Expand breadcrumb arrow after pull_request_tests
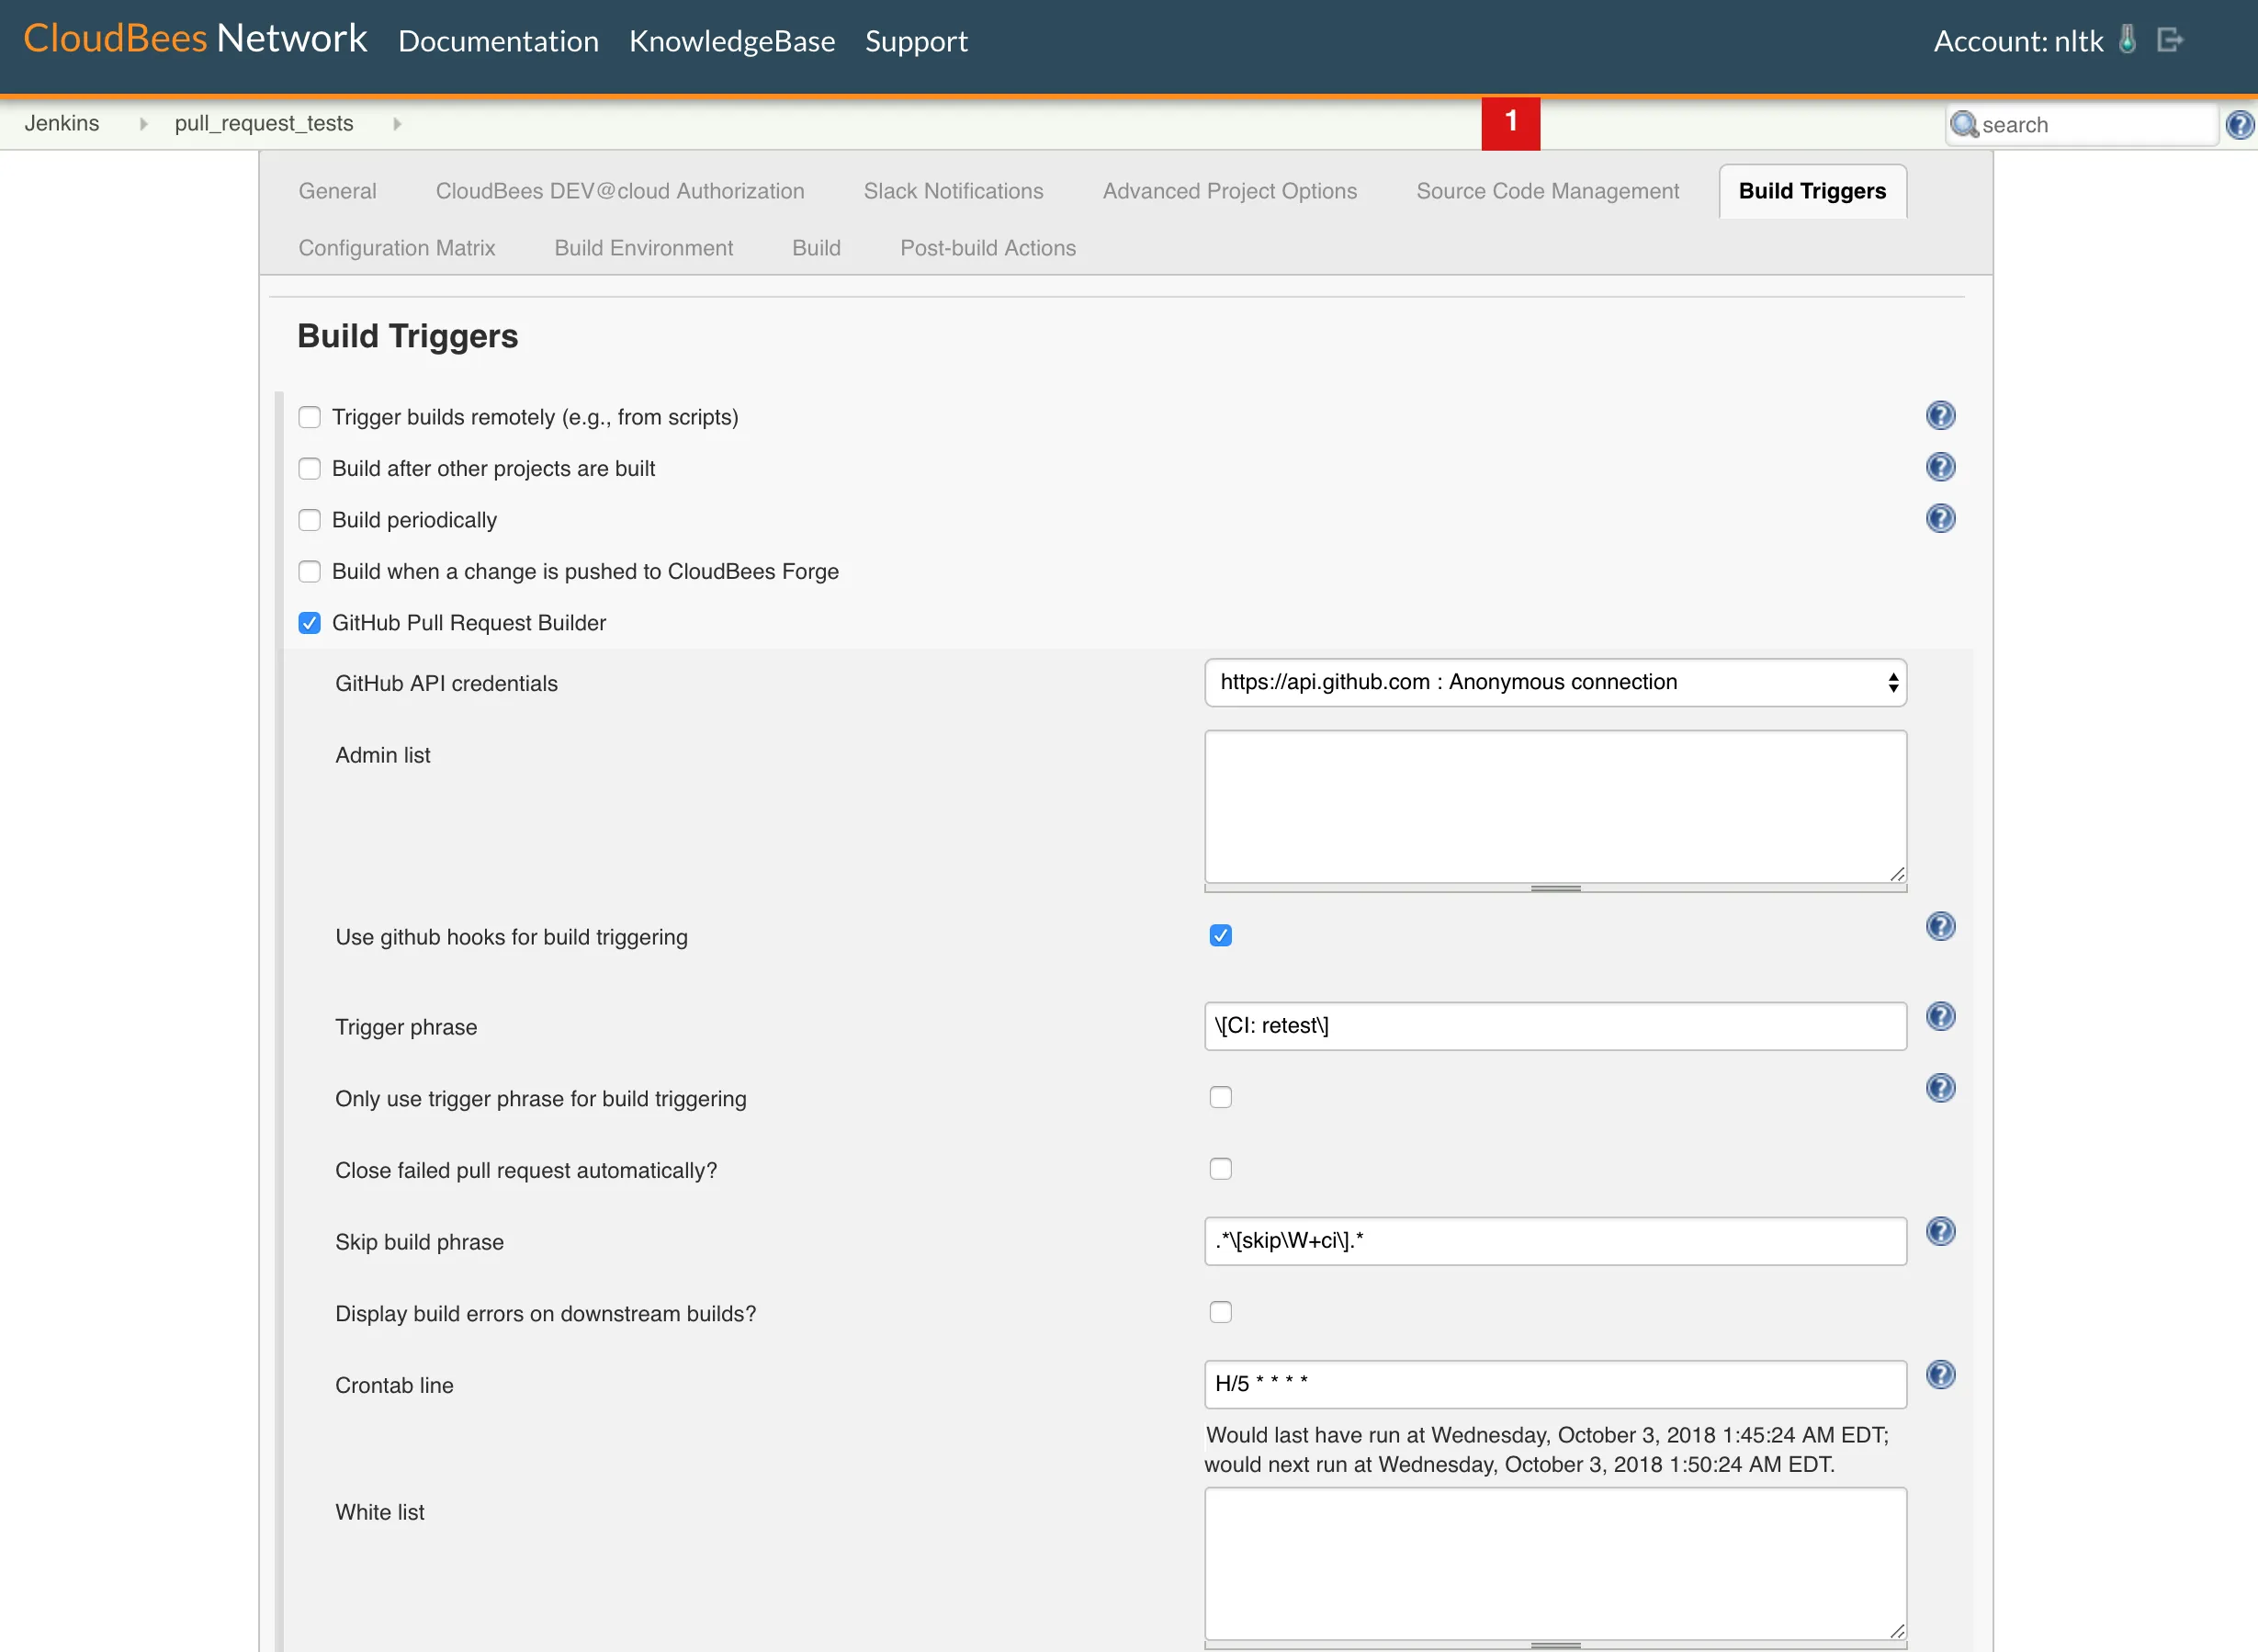 pyautogui.click(x=397, y=124)
